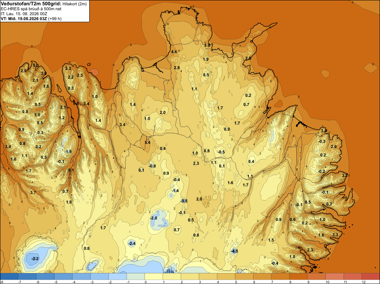
Task: Click the -0.5 temperature value
Action: point(221,152)
